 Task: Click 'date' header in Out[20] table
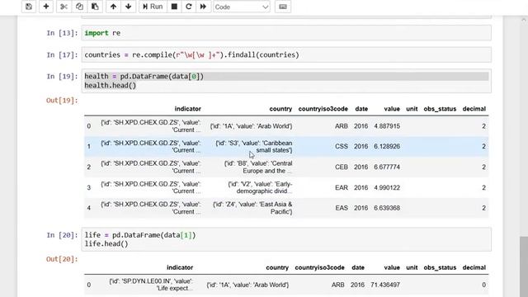click(x=358, y=267)
